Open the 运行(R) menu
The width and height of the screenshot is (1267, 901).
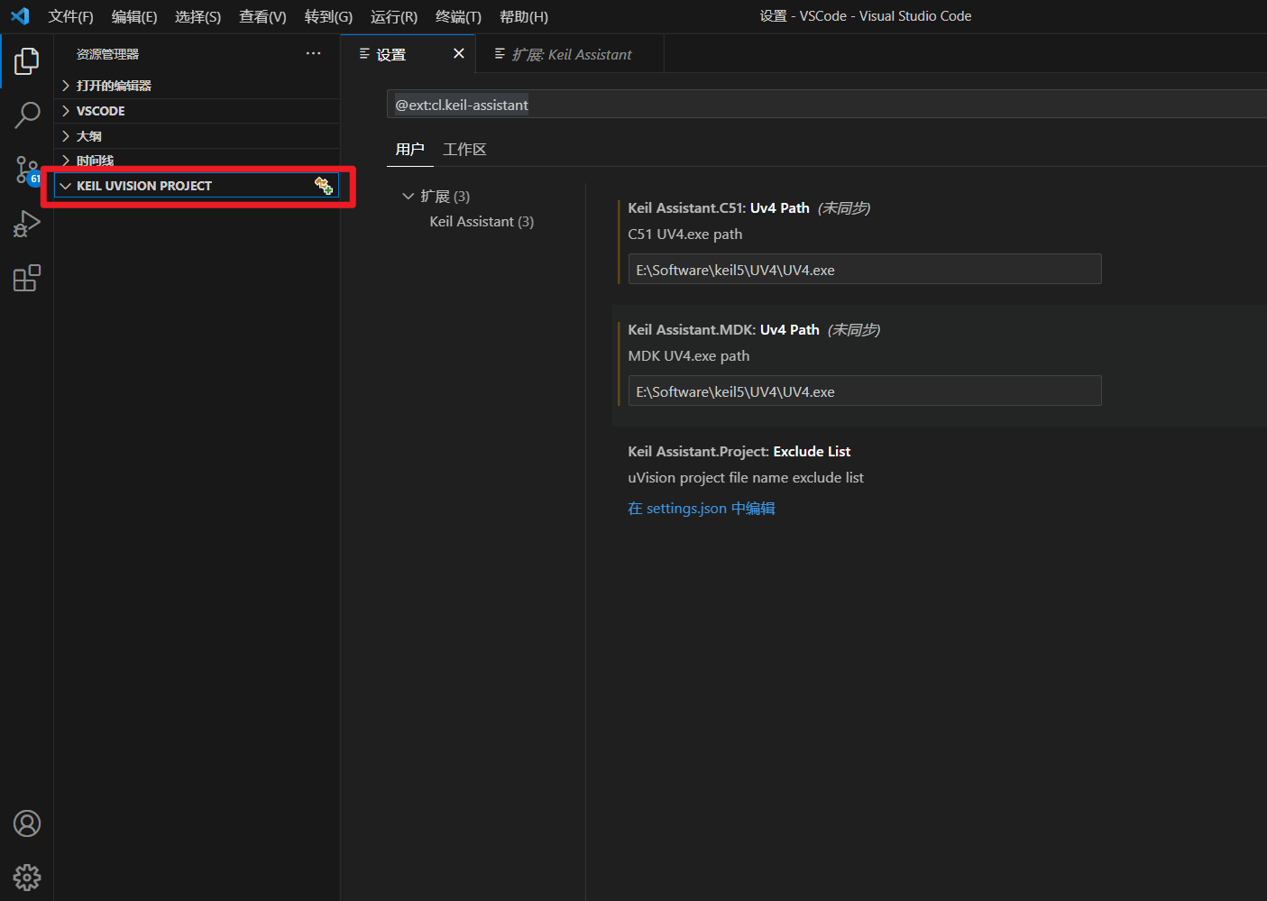point(394,17)
